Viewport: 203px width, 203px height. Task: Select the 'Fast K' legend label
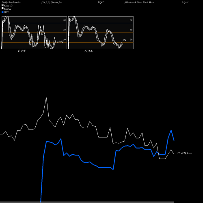tap(8, 9)
